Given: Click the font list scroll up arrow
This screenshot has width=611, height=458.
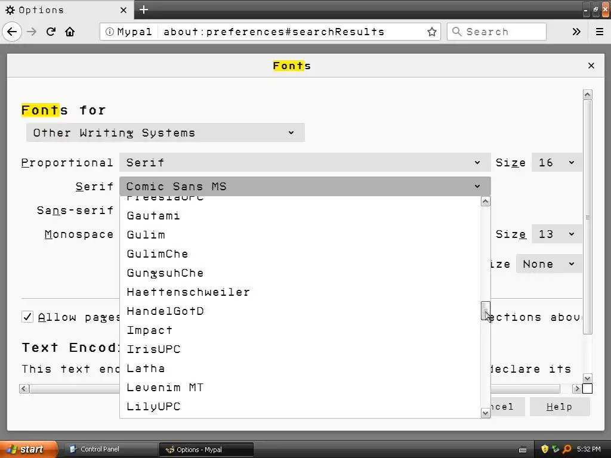Looking at the screenshot, I should pyautogui.click(x=486, y=202).
